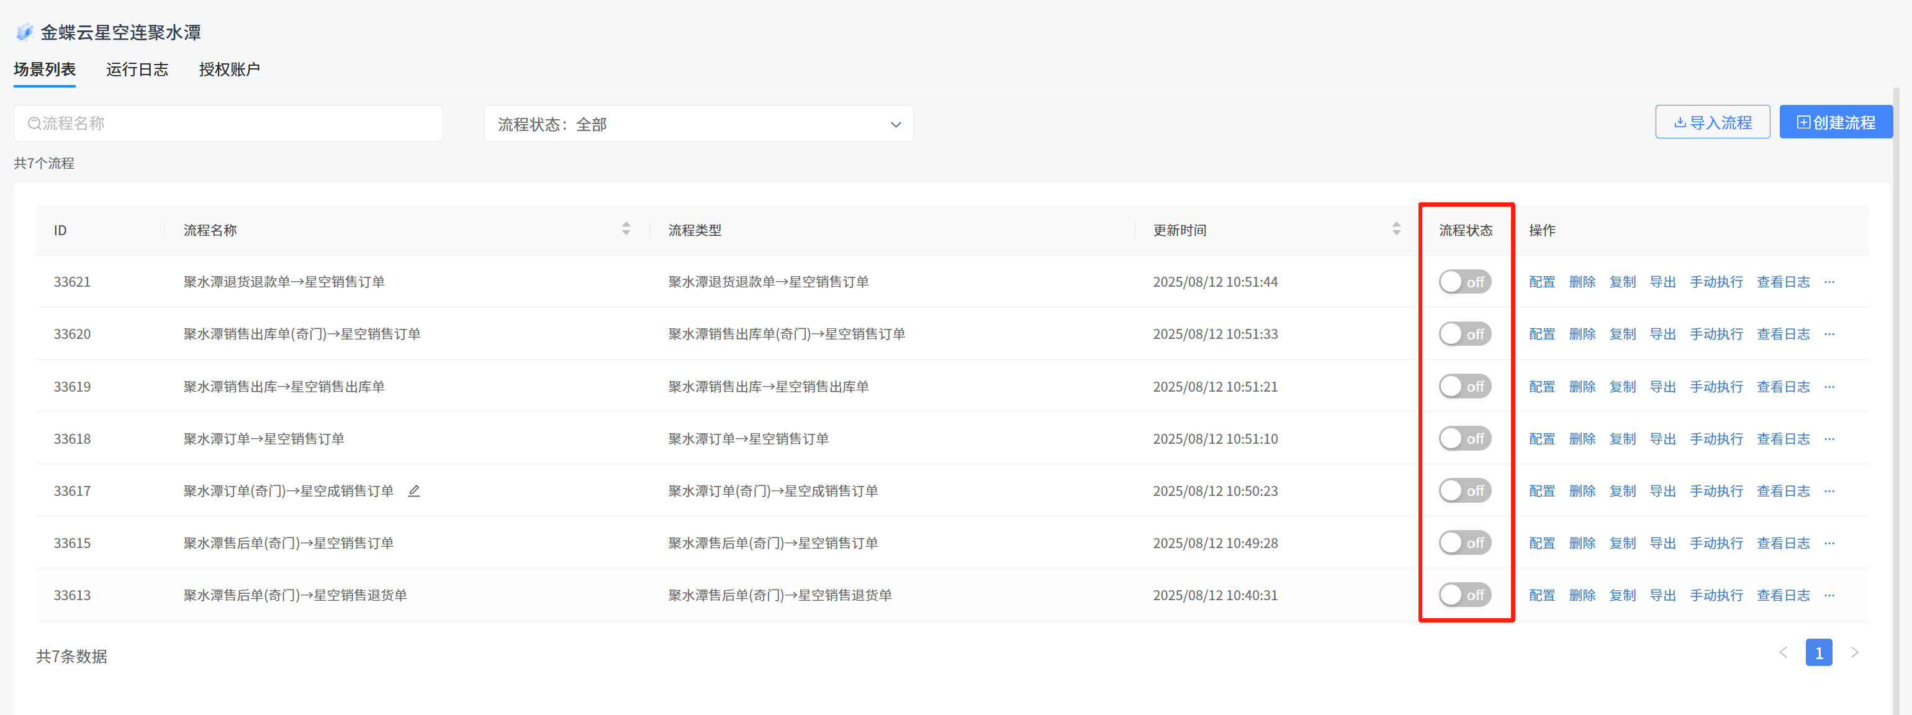Click 删除 for flow 33620

pyautogui.click(x=1582, y=334)
